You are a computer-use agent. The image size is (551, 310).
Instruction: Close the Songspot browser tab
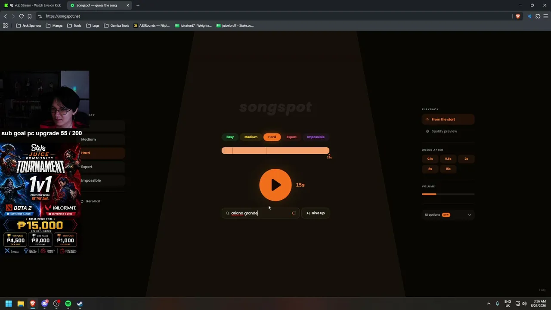pyautogui.click(x=127, y=5)
